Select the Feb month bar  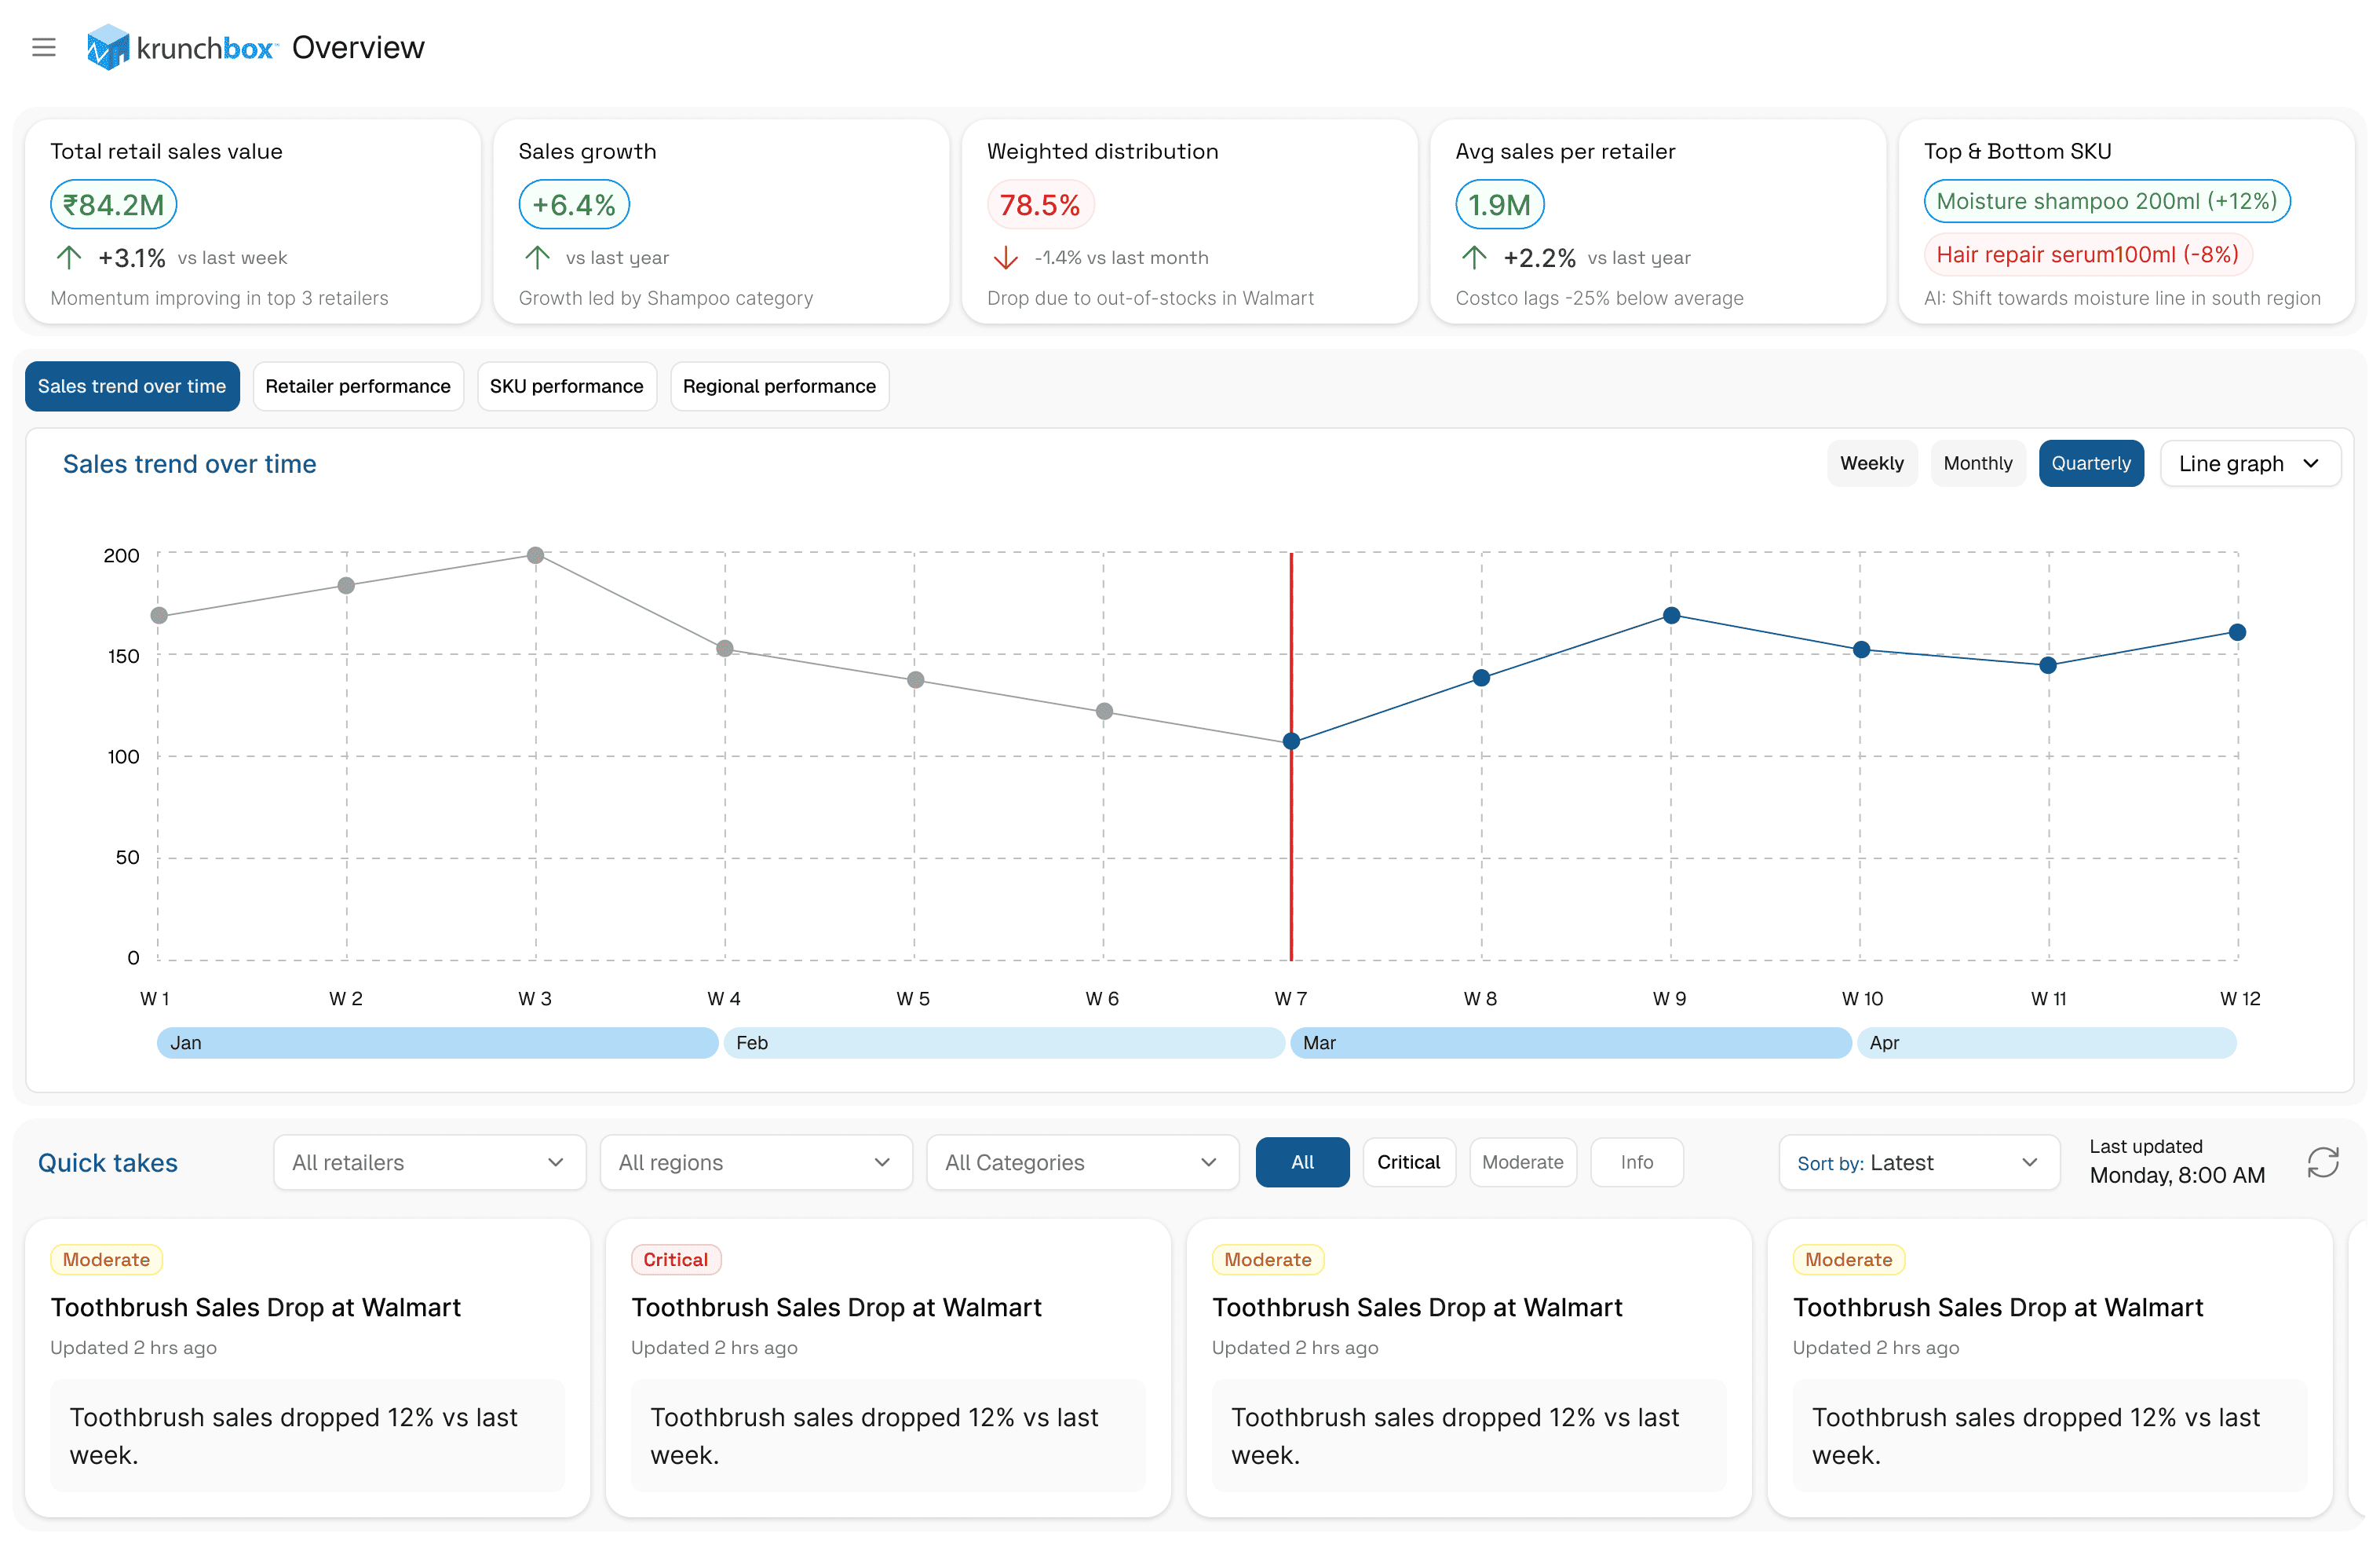point(1003,1043)
